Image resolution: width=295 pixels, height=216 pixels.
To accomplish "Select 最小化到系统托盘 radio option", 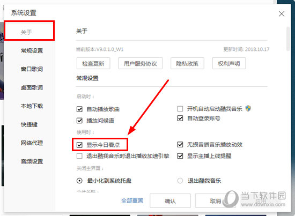I will [79, 181].
